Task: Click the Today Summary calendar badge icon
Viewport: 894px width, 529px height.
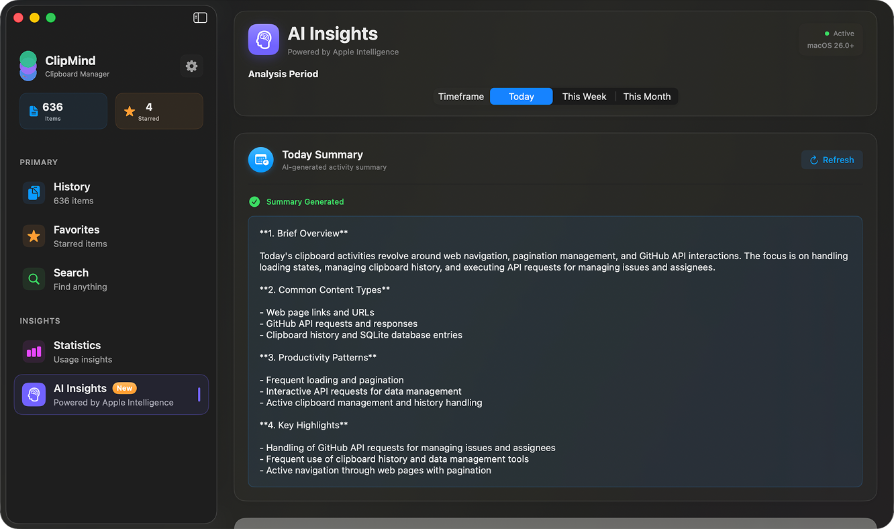Action: (260, 160)
